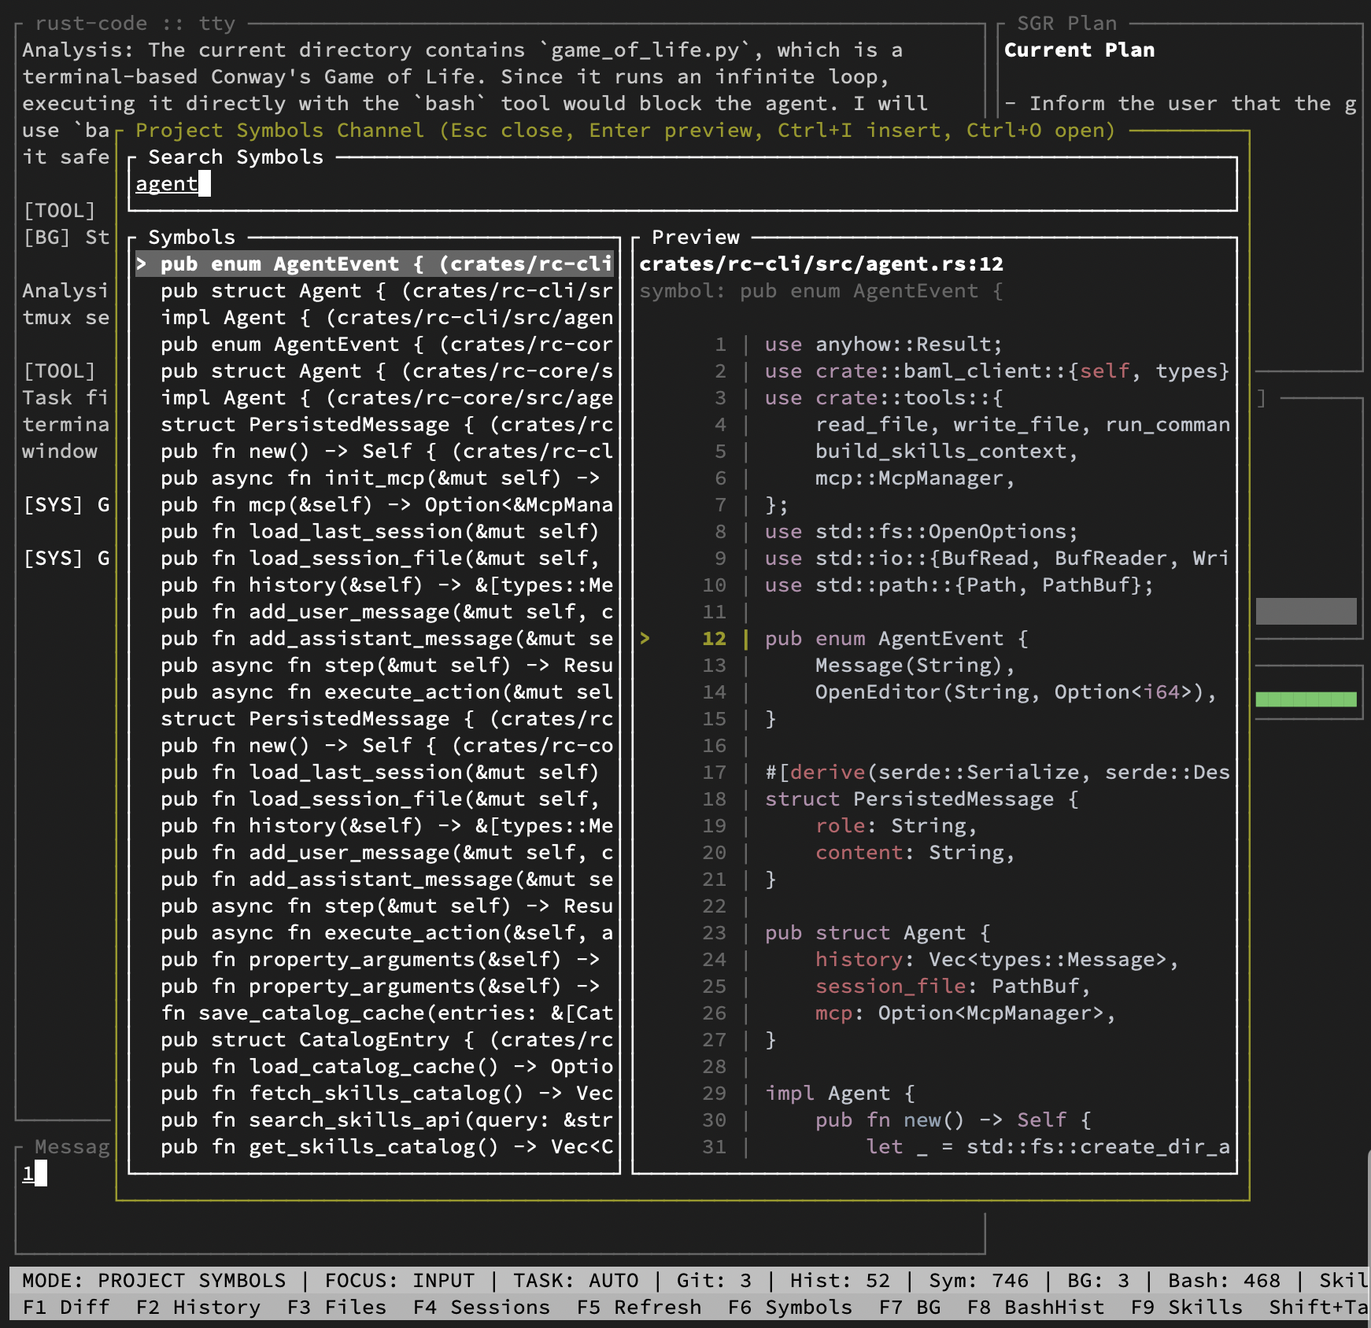Click the 'Current Plan' heading in SGR Plan
Screen dimensions: 1371x1328
click(x=1080, y=50)
